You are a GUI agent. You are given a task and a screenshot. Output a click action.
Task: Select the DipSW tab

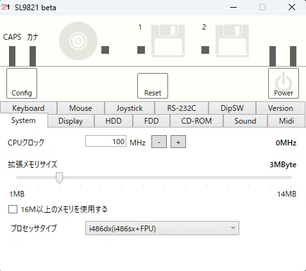coord(232,108)
